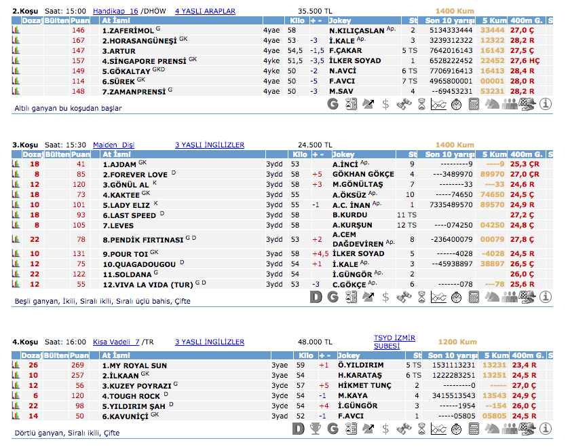Viewport: 570px width, 447px height.
Task: Open the 4 YAŞLI ARAPLAR link
Action: coord(205,12)
